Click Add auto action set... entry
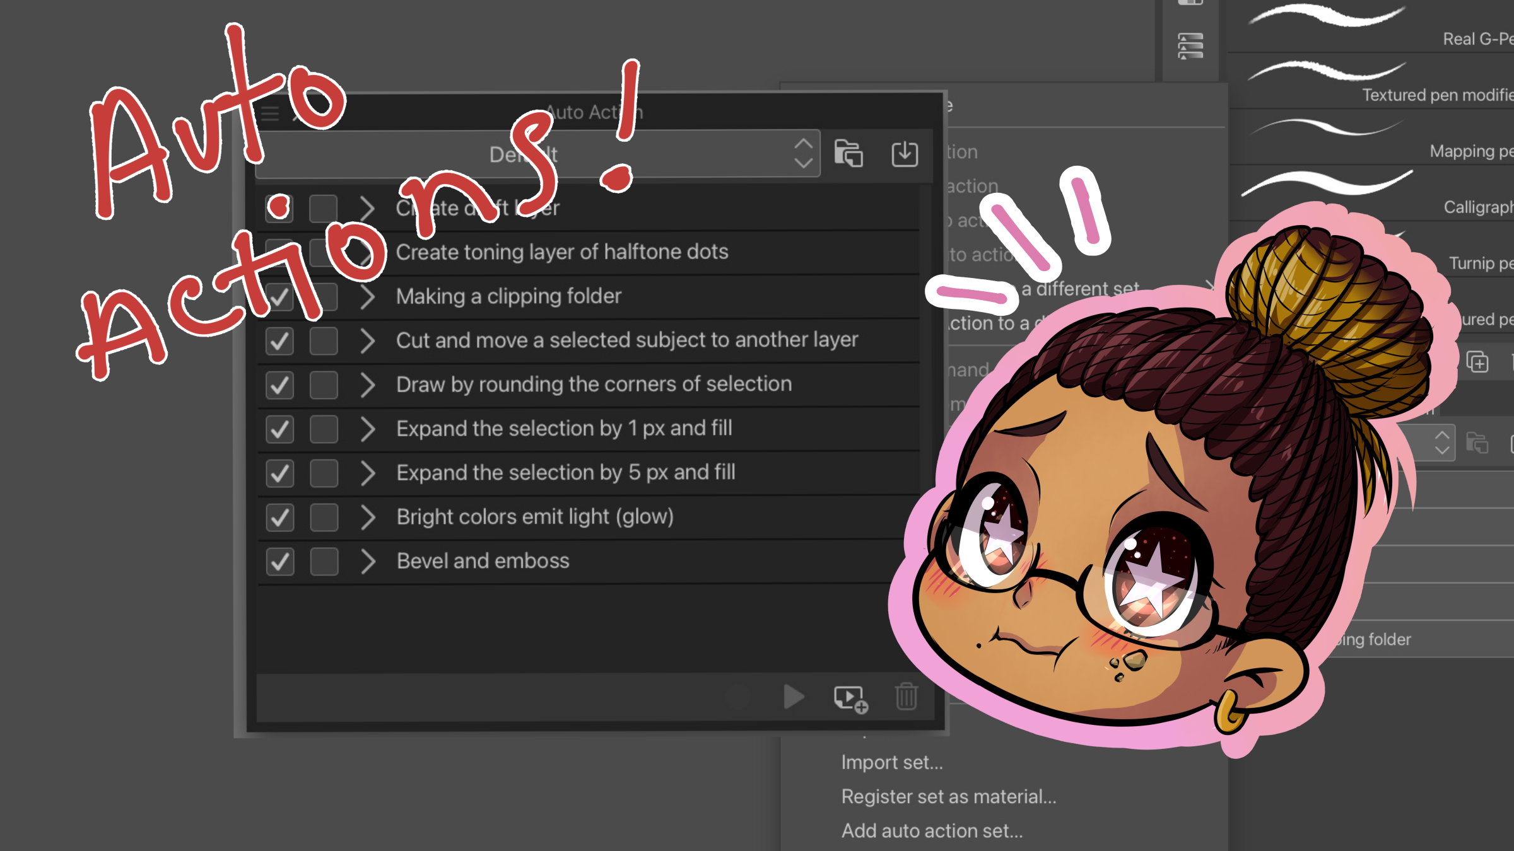This screenshot has height=851, width=1514. click(x=932, y=831)
